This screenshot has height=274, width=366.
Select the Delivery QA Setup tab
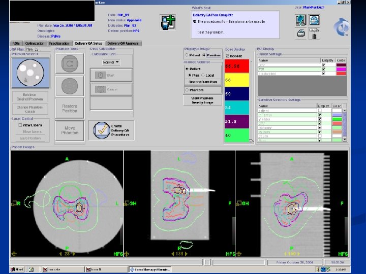[88, 43]
